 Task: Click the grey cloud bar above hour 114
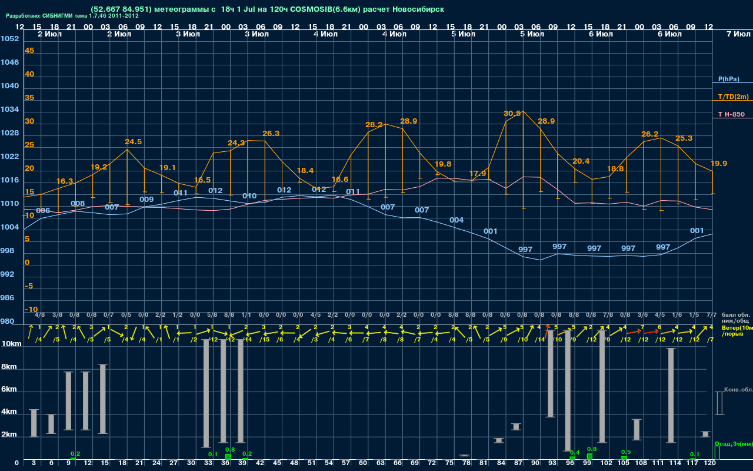pyautogui.click(x=671, y=396)
